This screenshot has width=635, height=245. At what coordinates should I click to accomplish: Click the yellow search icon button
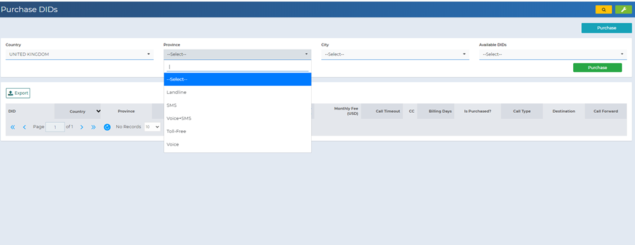603,9
